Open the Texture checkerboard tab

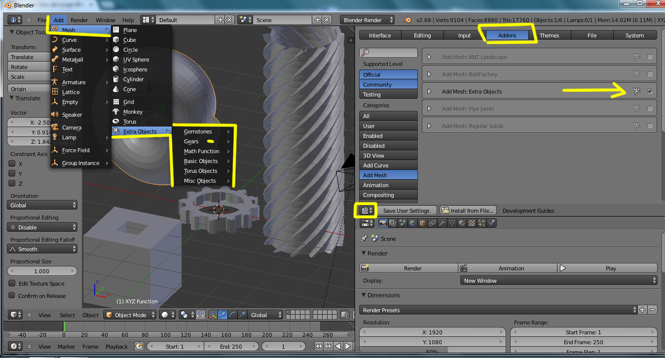[472, 223]
